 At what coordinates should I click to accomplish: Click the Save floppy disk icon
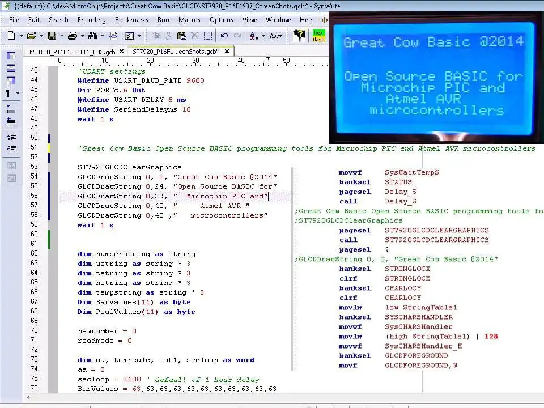click(52, 35)
